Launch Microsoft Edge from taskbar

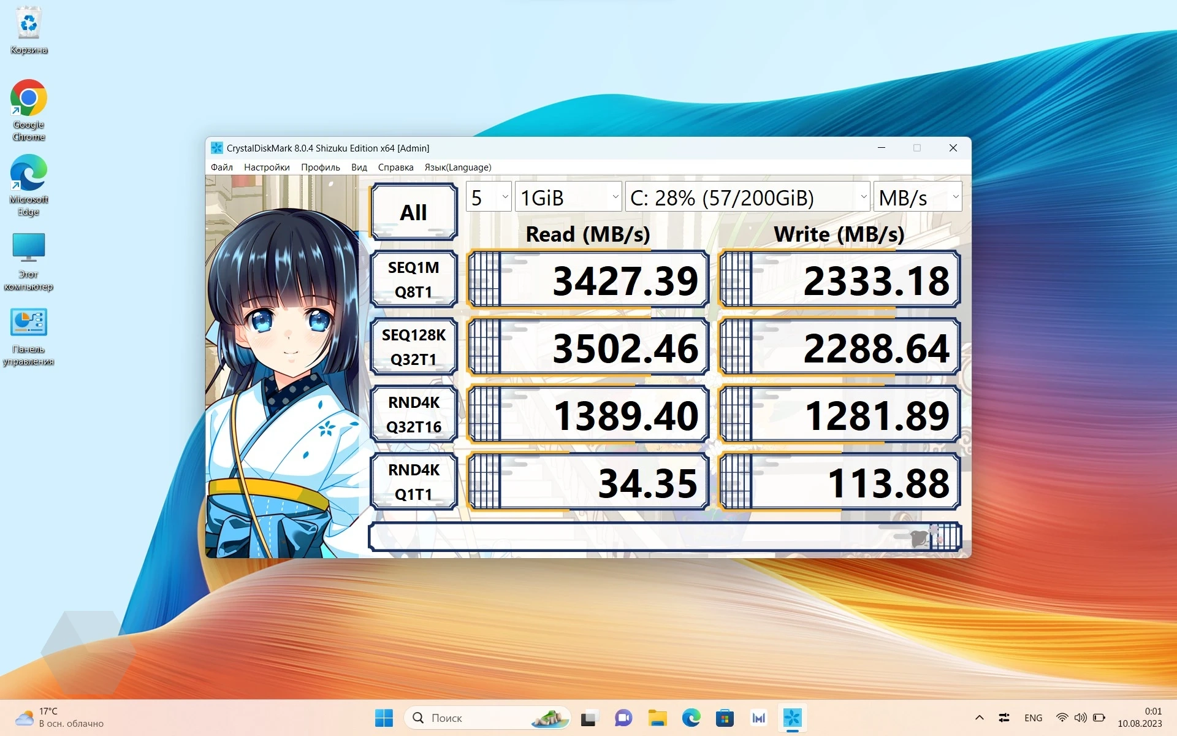(x=691, y=718)
